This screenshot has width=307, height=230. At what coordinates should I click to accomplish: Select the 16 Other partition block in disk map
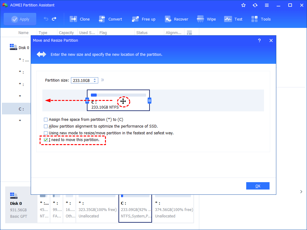[69, 209]
